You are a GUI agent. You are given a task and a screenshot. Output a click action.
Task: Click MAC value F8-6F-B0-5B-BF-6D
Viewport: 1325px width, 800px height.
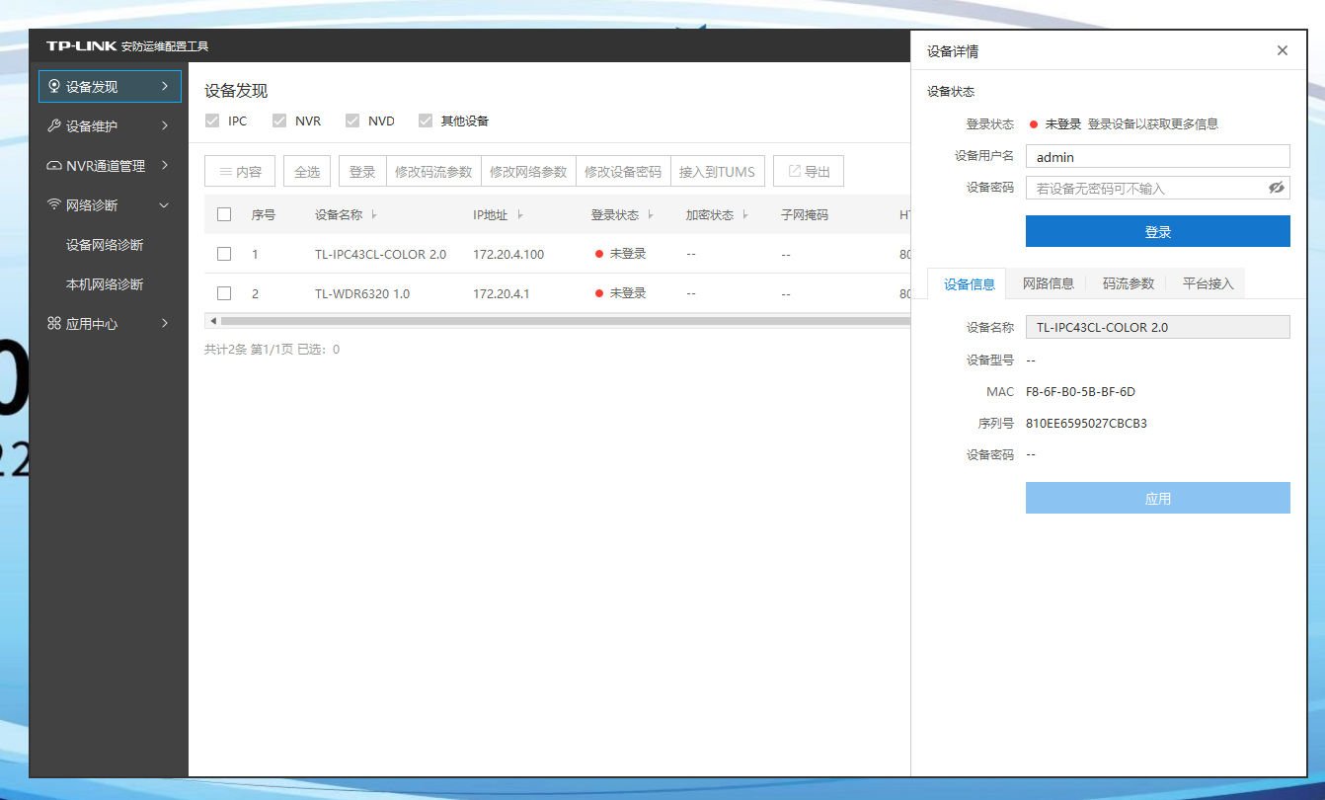[1080, 391]
